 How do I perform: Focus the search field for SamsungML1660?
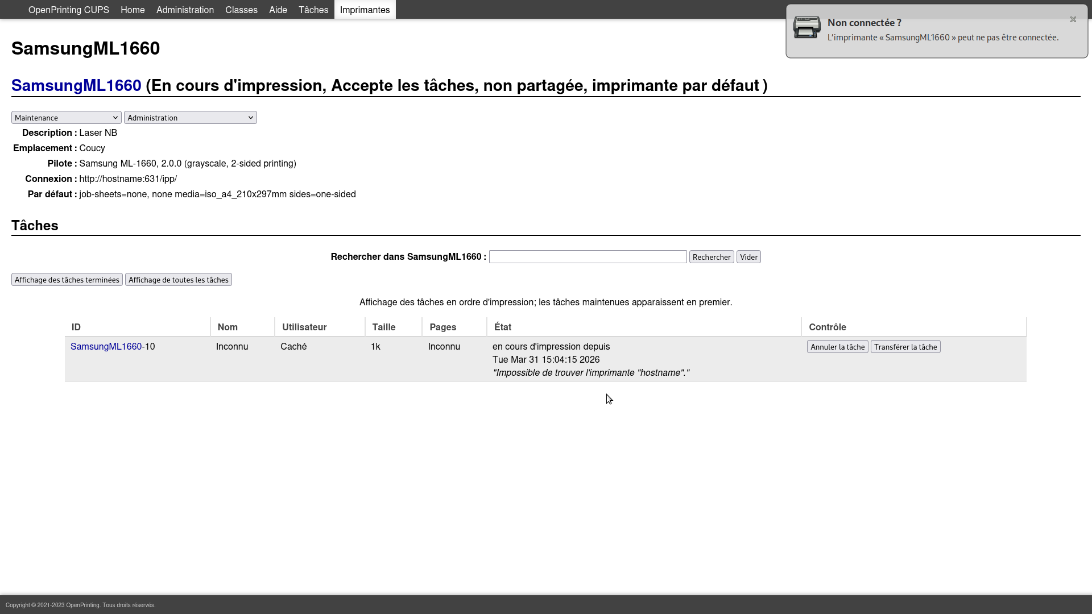click(588, 257)
